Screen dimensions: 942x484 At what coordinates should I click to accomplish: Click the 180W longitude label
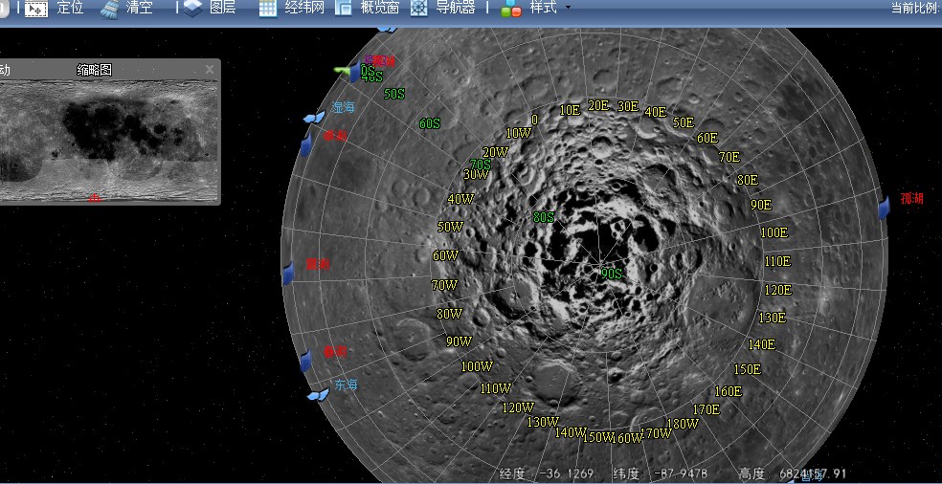[684, 424]
